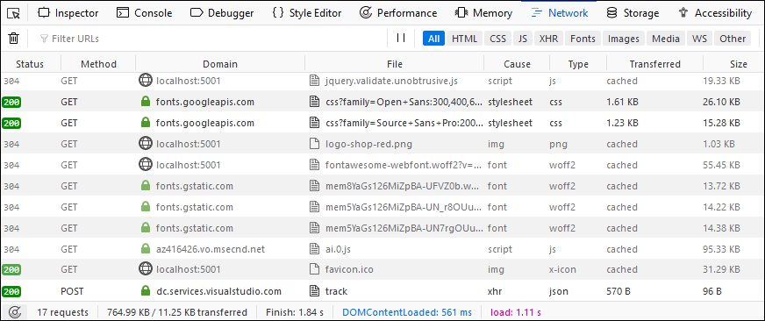Open the Style Editor tab
The width and height of the screenshot is (765, 321).
click(307, 13)
